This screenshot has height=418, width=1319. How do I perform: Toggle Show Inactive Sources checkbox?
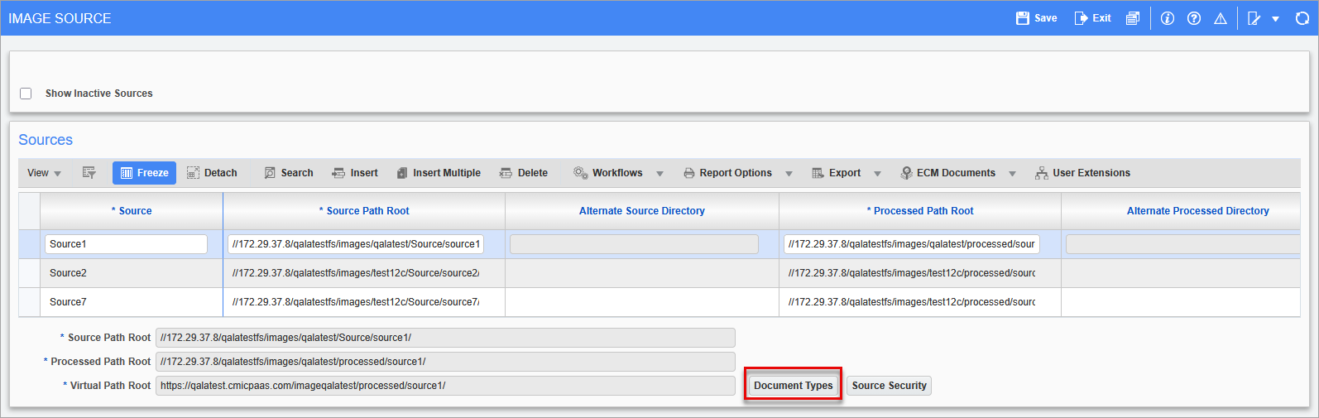[x=26, y=94]
